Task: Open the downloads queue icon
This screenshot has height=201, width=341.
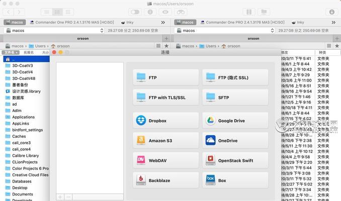Action: tap(332, 12)
